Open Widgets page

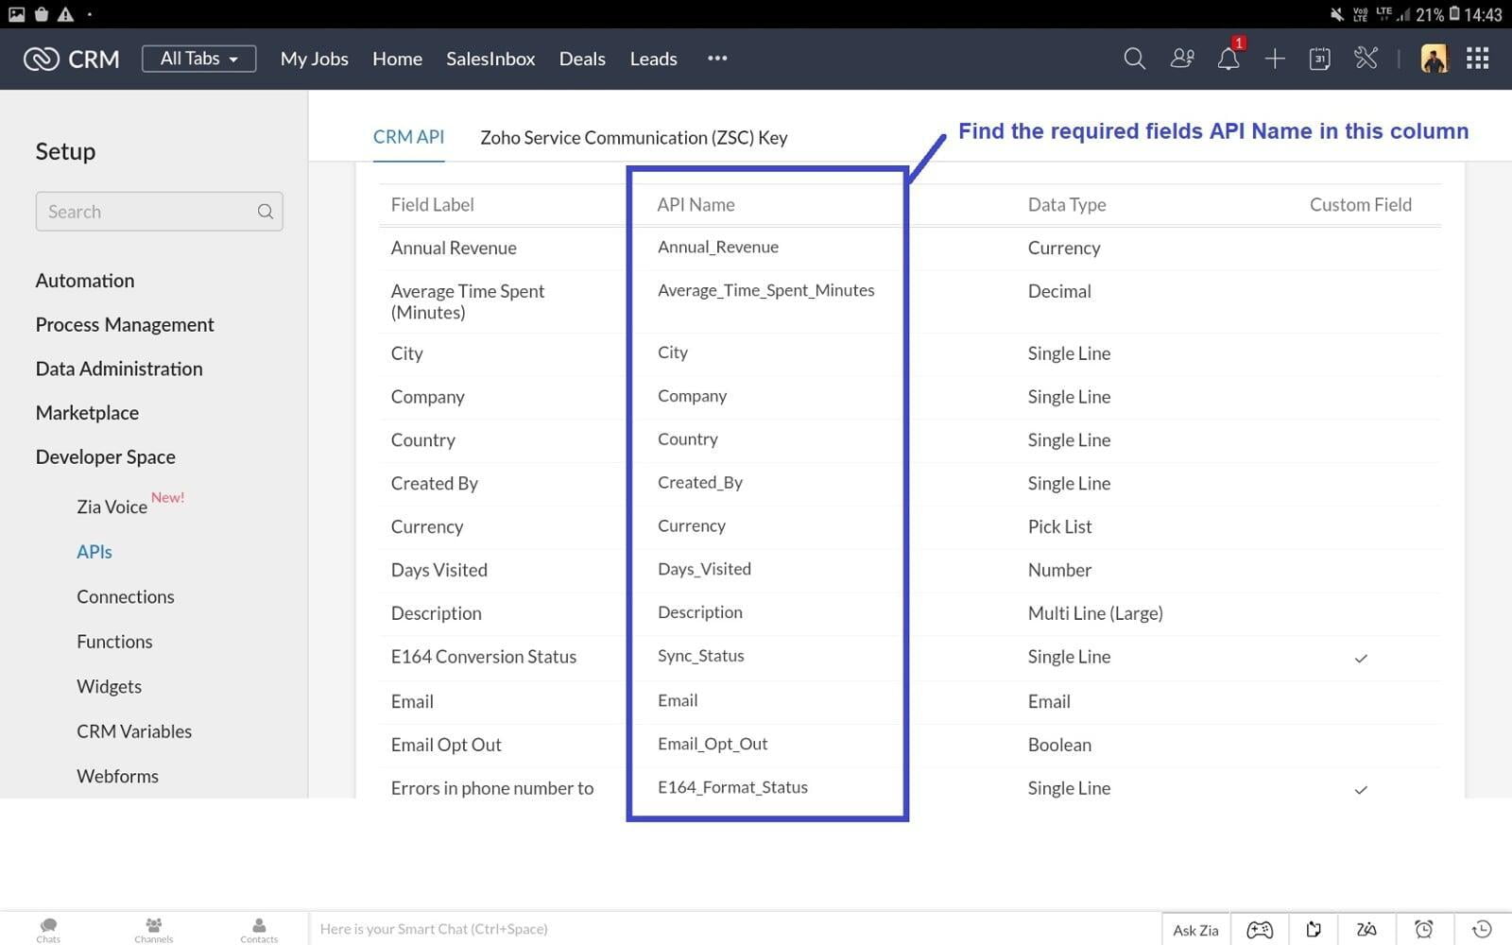point(109,687)
